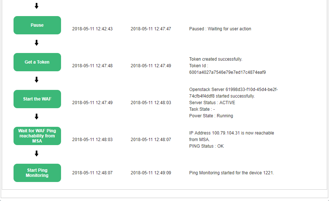Click the Token Id value 6001a4027a7546e79e7ed17c4874eaf9
Viewport: 329px width, 201px height.
click(x=227, y=72)
